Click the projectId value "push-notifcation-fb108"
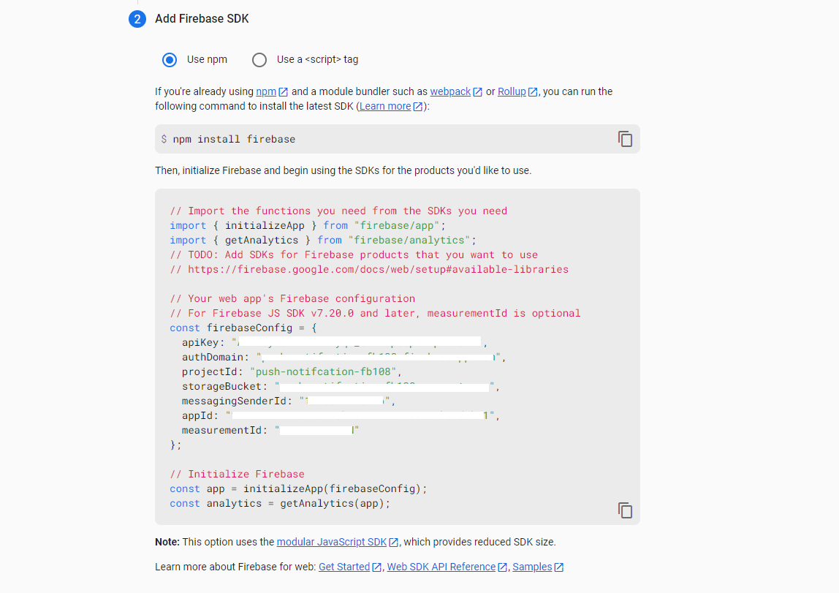 (325, 371)
